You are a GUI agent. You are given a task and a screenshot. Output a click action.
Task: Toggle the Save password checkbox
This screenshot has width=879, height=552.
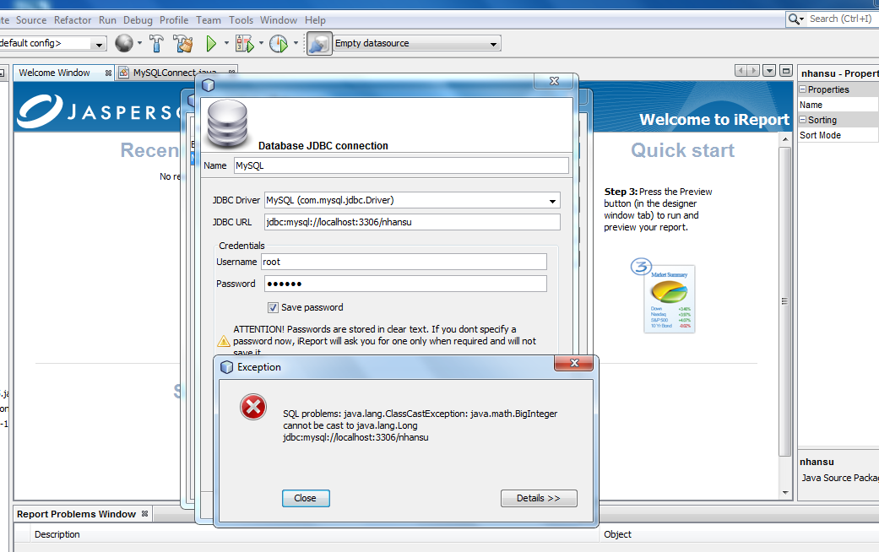click(x=273, y=308)
